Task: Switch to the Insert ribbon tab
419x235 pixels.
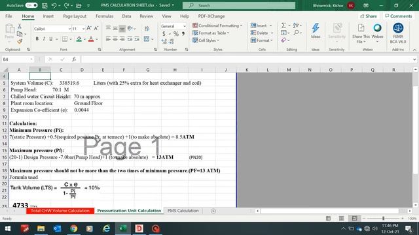Action: tap(48, 16)
